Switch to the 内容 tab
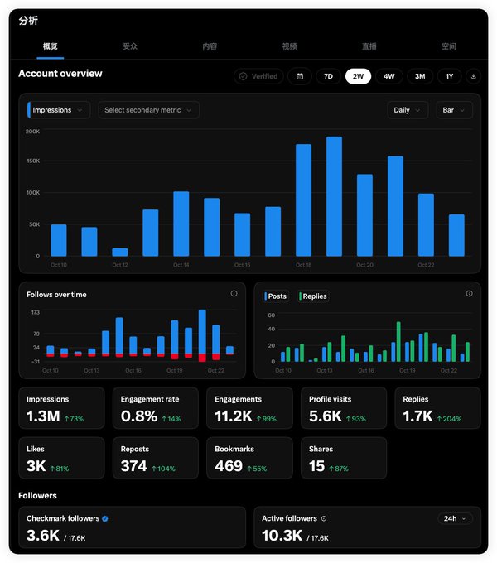 pos(210,46)
